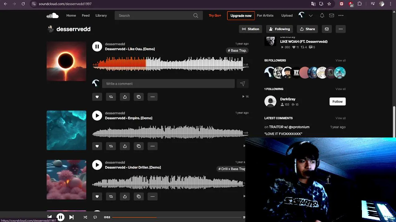Open the Bass Trap tag

[237, 51]
